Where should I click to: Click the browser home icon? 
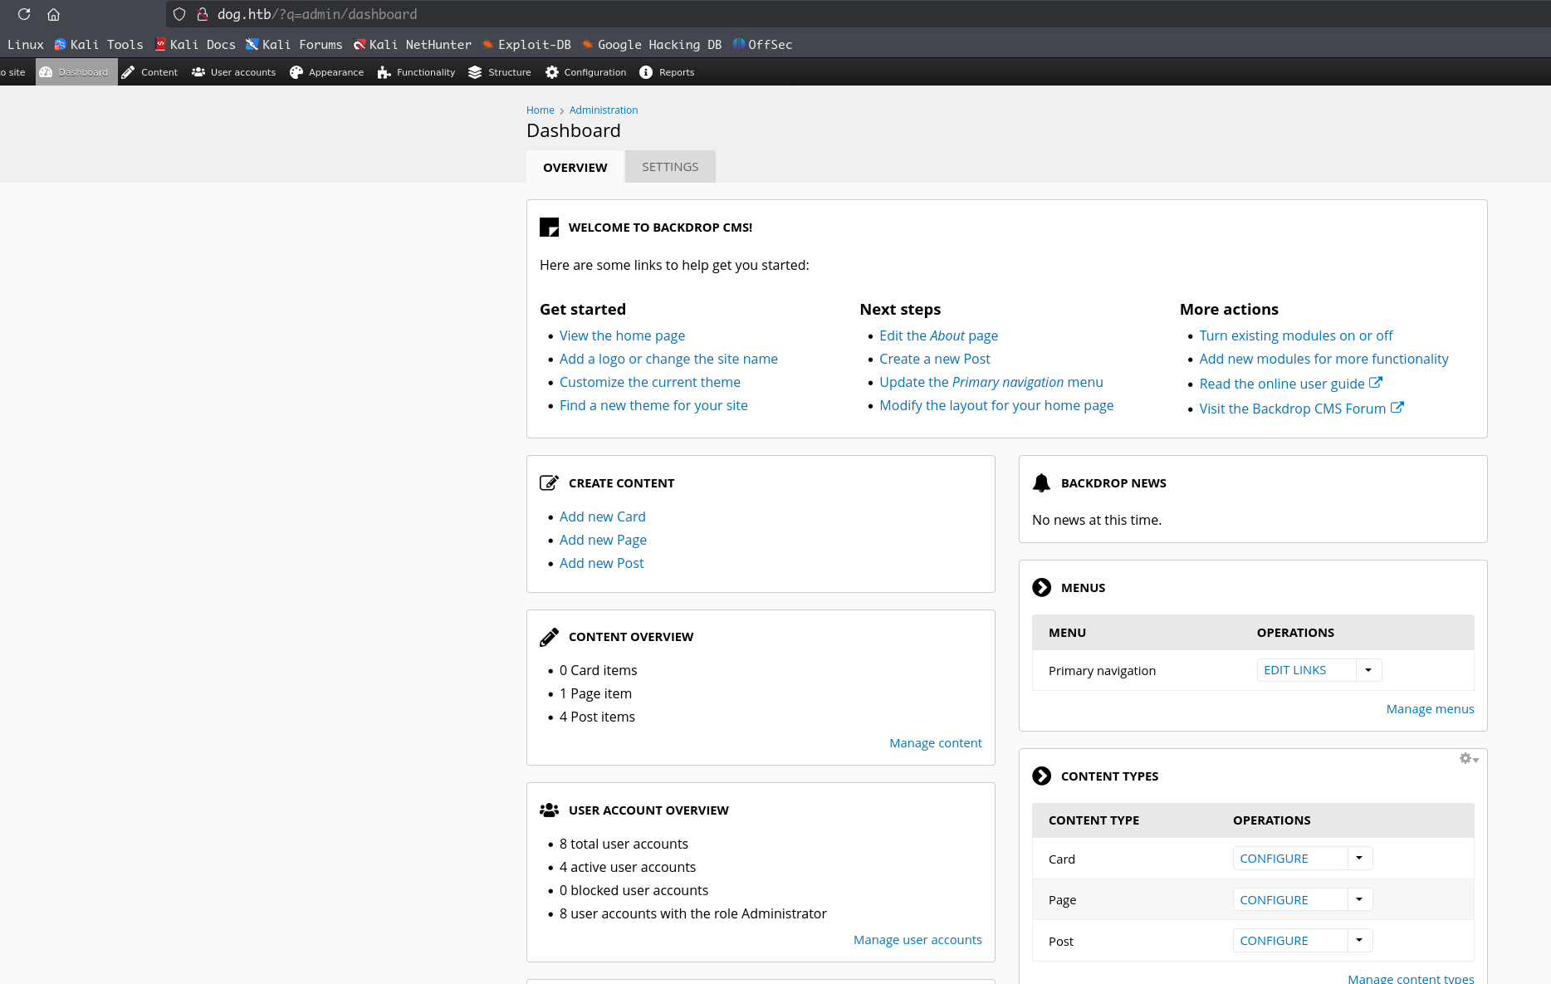(x=53, y=14)
